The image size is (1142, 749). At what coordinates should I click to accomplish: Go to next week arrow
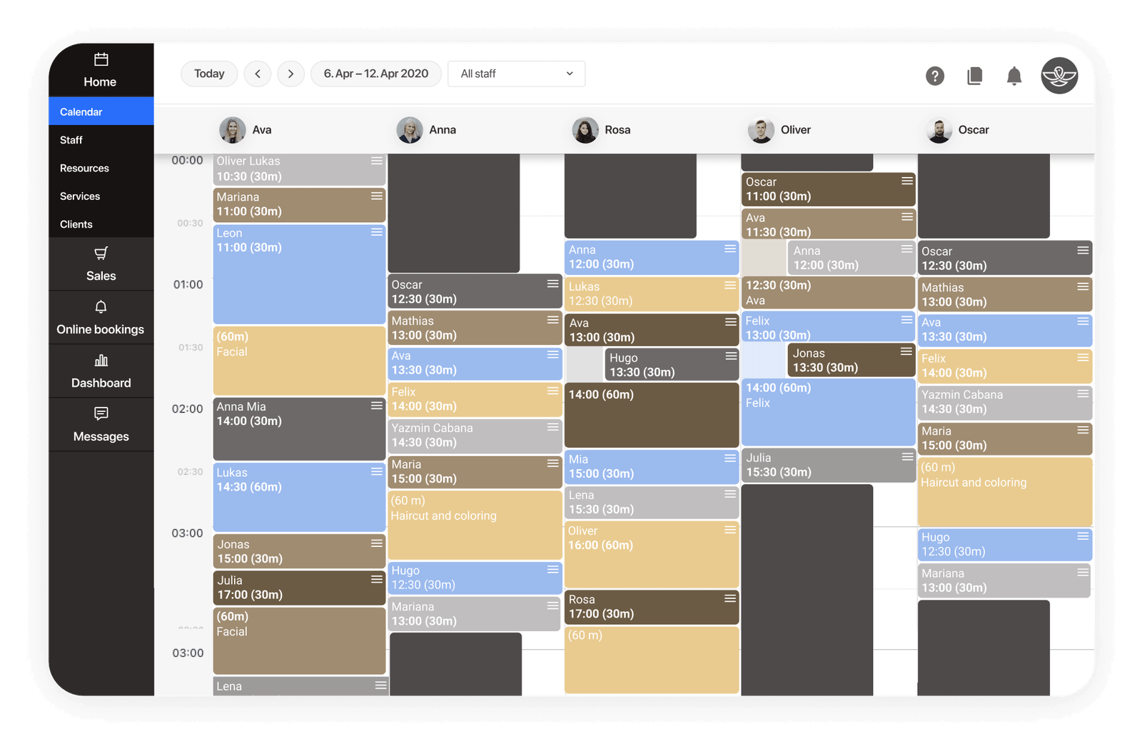[x=290, y=74]
